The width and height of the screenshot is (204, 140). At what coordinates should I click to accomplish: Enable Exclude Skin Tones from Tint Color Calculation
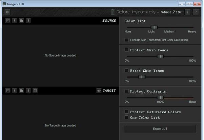point(126,40)
